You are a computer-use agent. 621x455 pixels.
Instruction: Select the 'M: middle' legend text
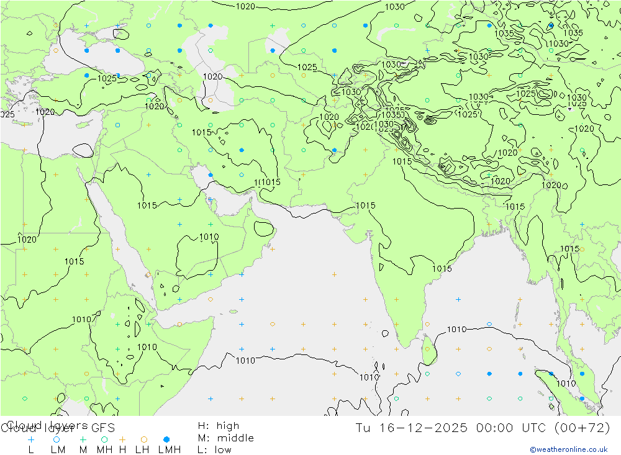[x=226, y=438]
